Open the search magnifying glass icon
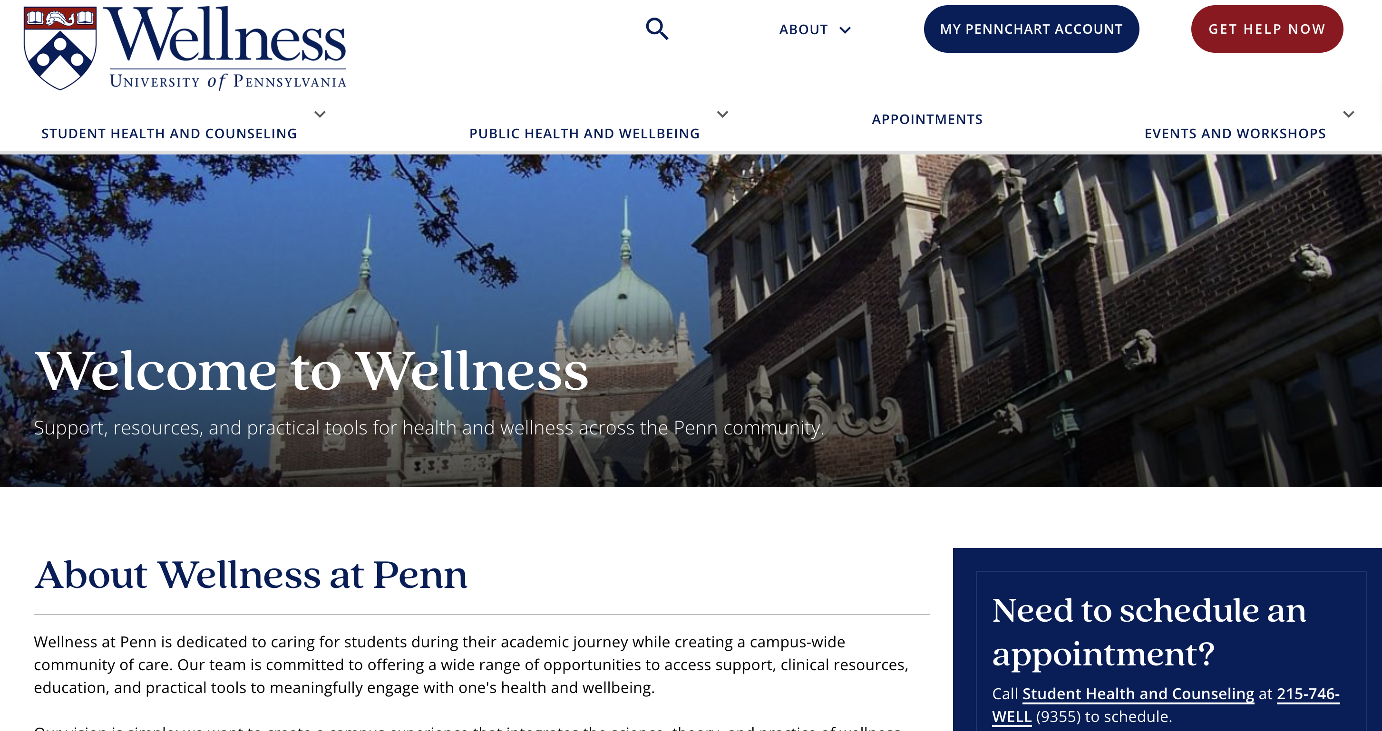The width and height of the screenshot is (1382, 731). [657, 29]
